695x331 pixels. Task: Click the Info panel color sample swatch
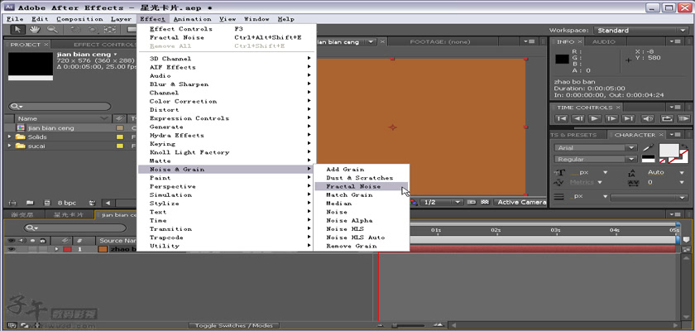coord(562,59)
